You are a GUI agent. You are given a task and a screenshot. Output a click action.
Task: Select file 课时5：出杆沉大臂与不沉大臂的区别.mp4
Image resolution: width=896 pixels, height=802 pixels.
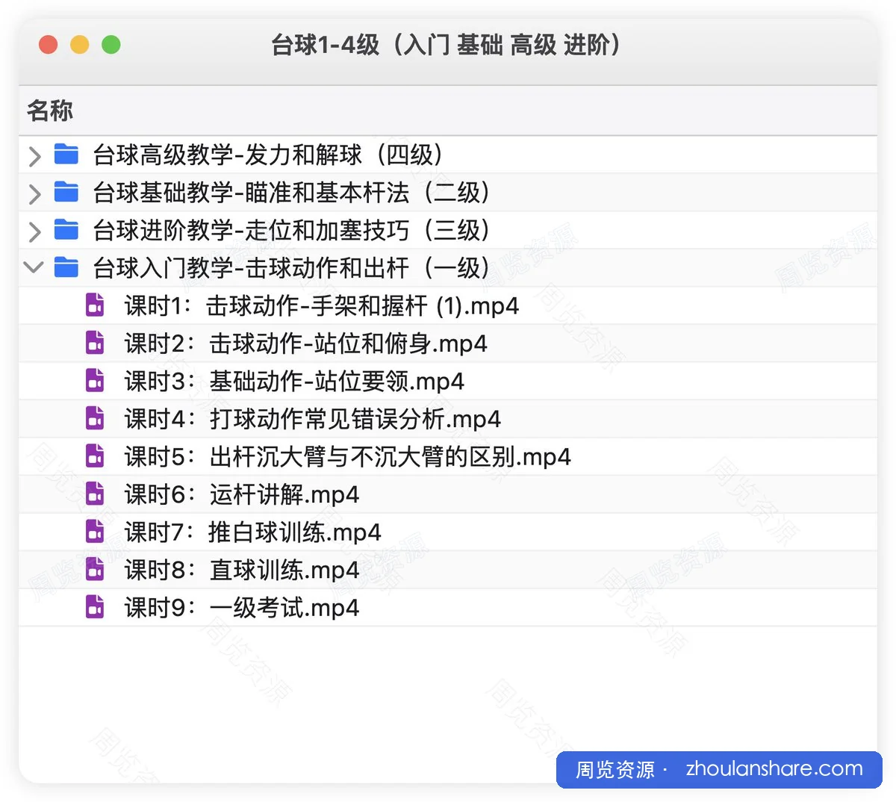[347, 456]
